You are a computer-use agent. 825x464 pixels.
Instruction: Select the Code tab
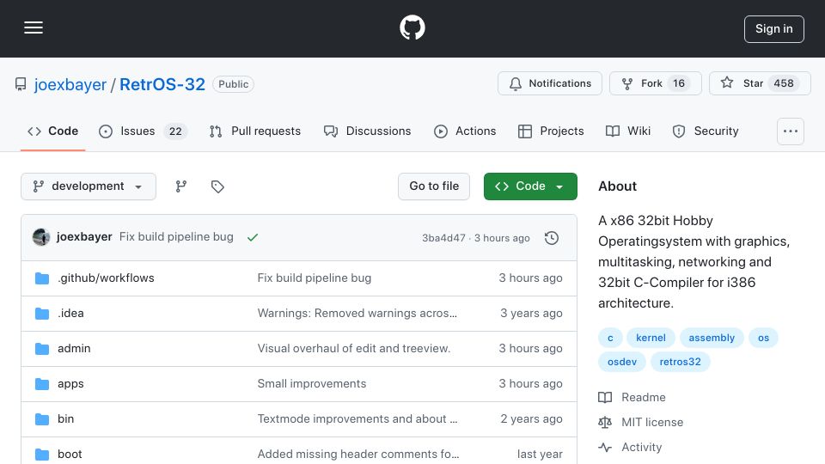pyautogui.click(x=52, y=131)
